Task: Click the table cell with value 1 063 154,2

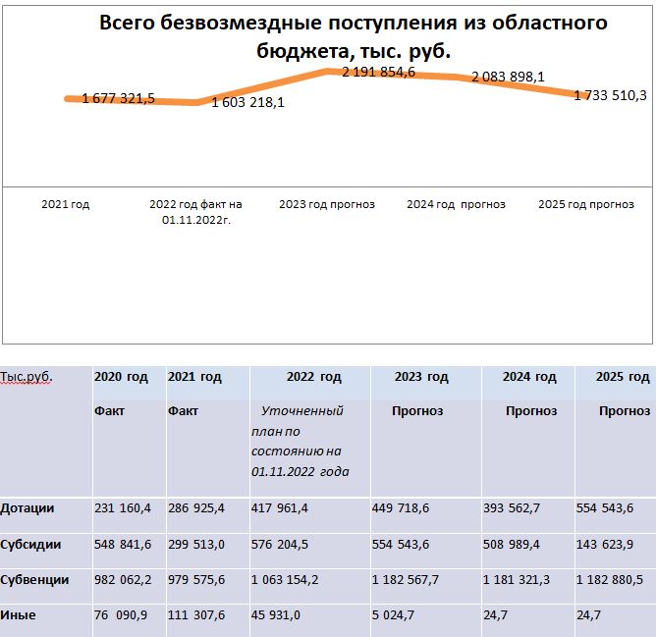Action: (285, 579)
